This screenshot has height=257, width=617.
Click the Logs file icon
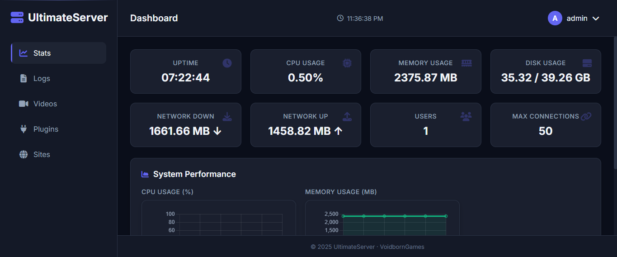coord(24,78)
